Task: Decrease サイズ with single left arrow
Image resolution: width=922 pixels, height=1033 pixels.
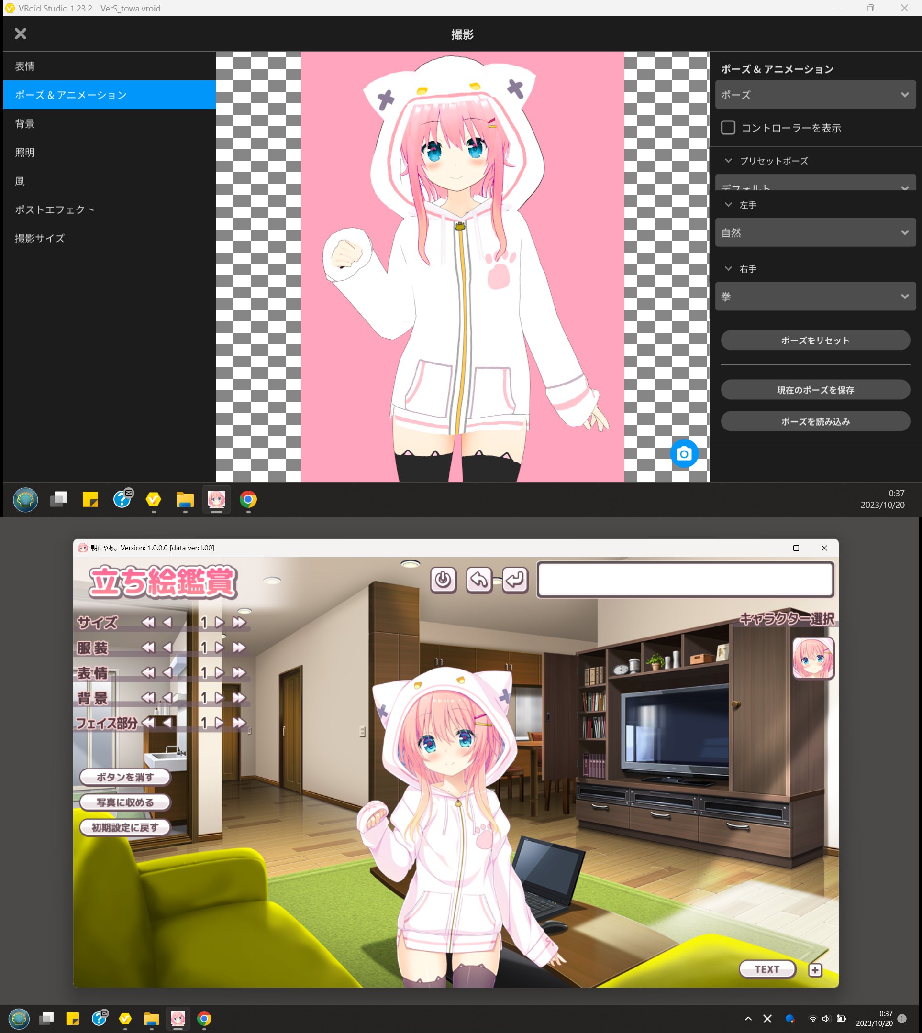Action: (167, 622)
